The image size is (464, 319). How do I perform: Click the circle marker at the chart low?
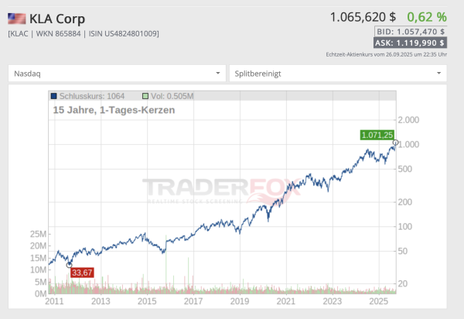[70, 264]
